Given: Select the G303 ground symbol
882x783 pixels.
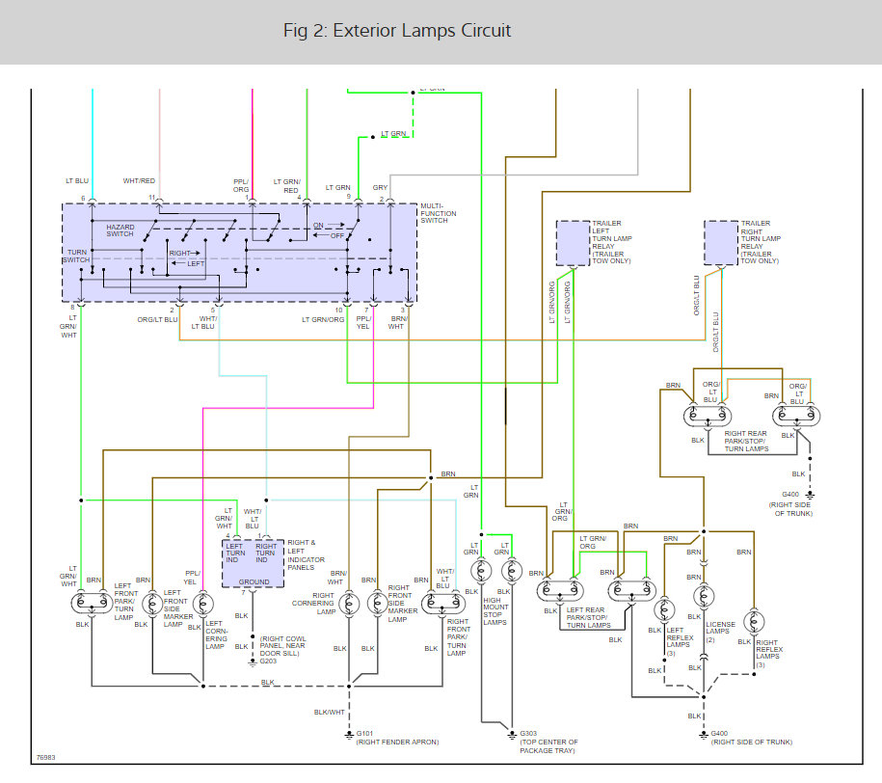Looking at the screenshot, I should click(512, 735).
